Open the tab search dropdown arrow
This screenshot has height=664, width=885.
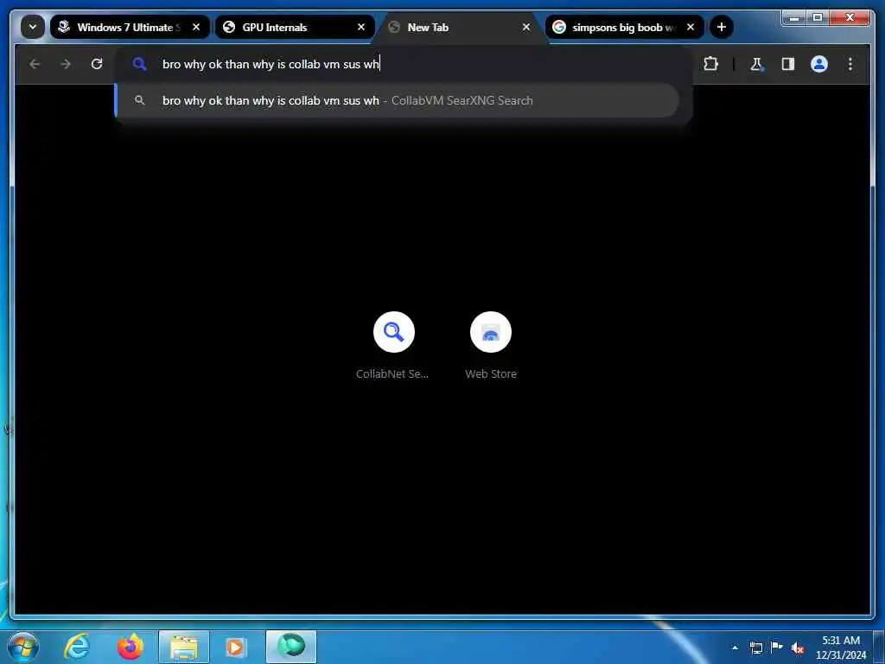tap(33, 27)
